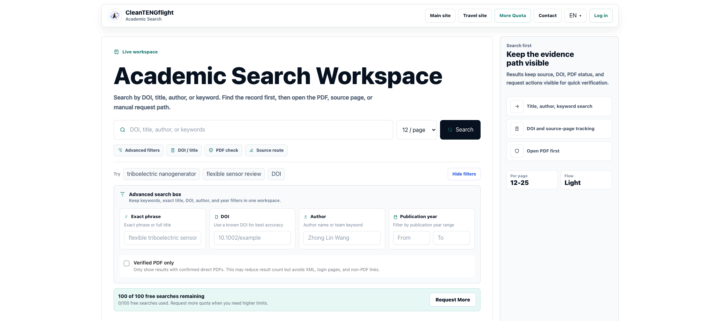
Task: Select the Source route chip
Action: (x=266, y=150)
